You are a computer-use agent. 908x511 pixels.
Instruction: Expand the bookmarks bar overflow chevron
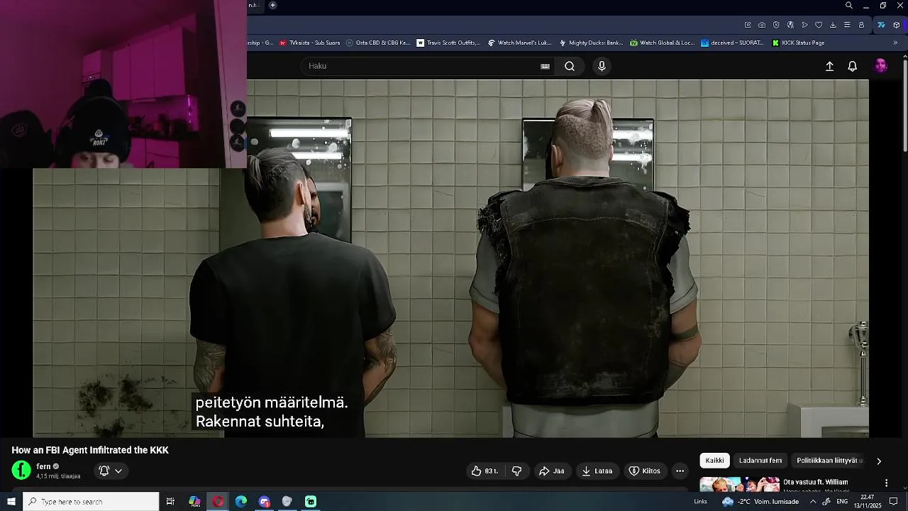point(895,43)
